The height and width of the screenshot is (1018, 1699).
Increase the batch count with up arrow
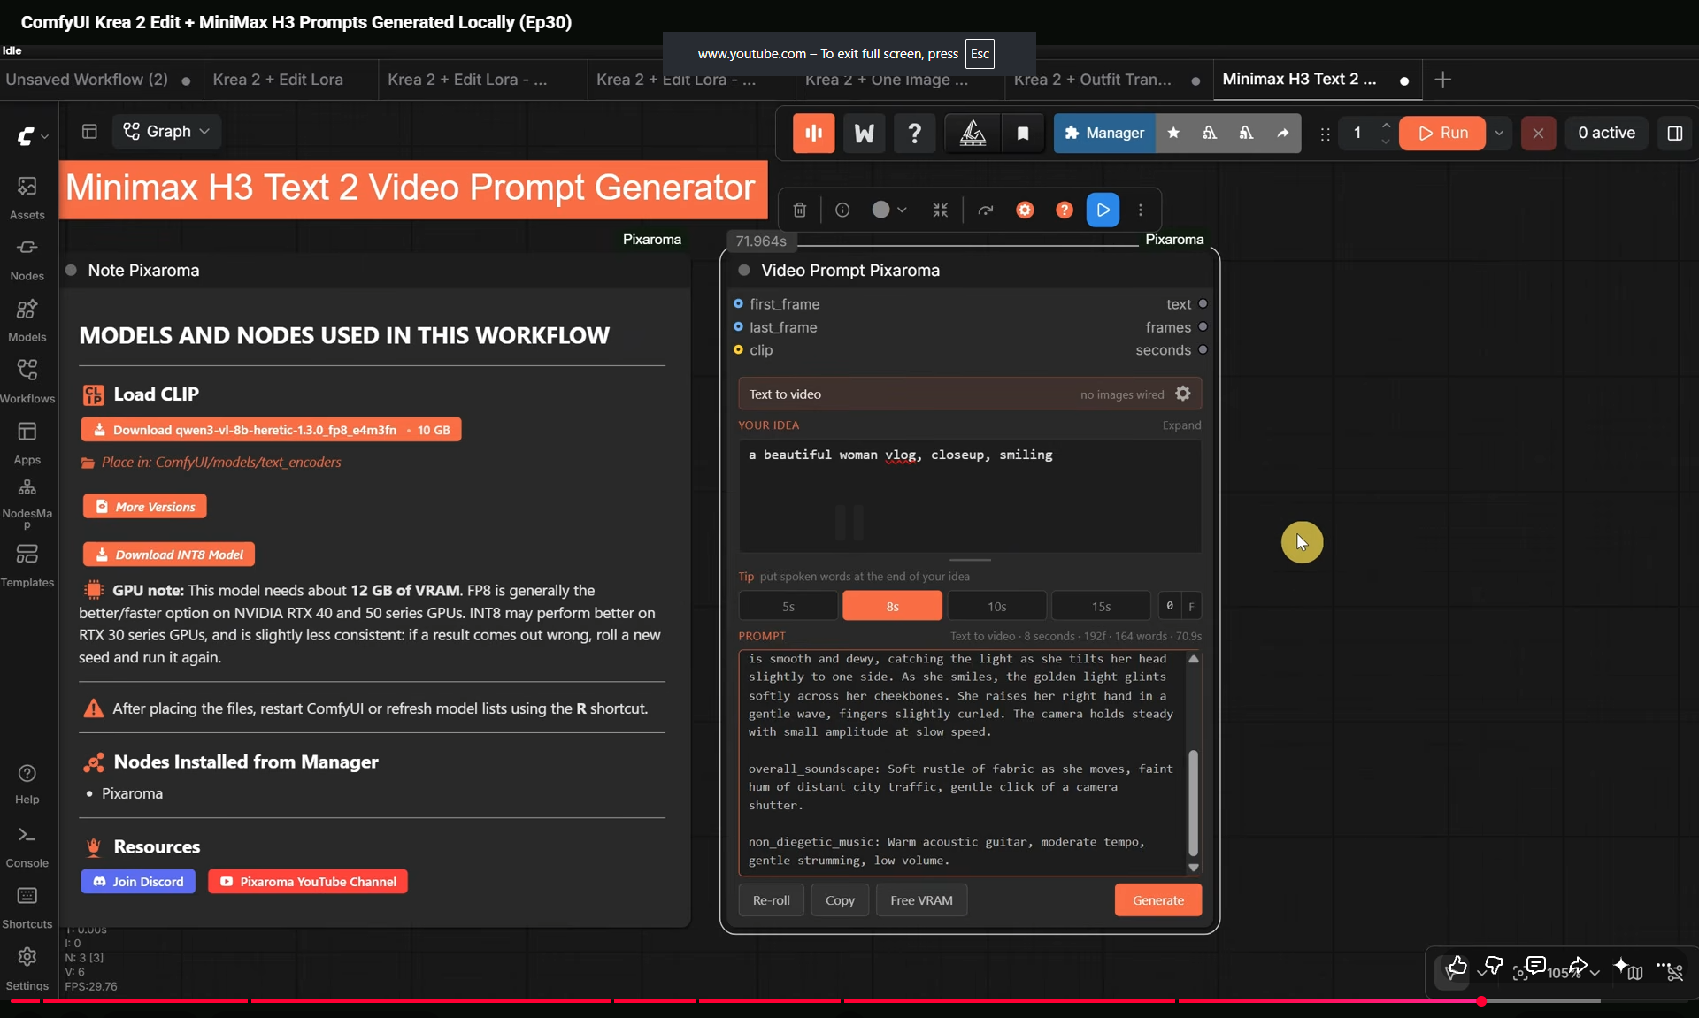(x=1386, y=125)
